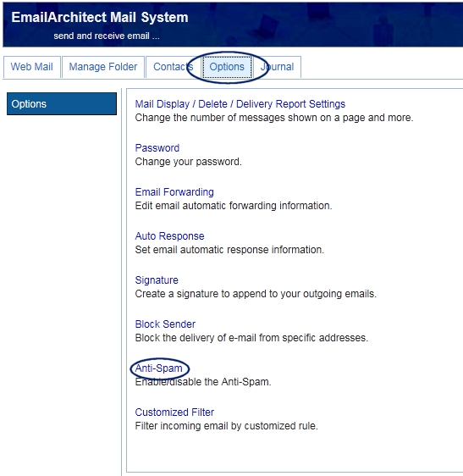Click 'Change your password.' description text
This screenshot has width=463, height=476.
[x=189, y=162]
